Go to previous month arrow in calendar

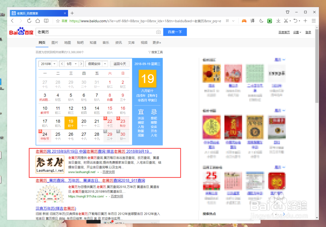[x=62, y=64]
